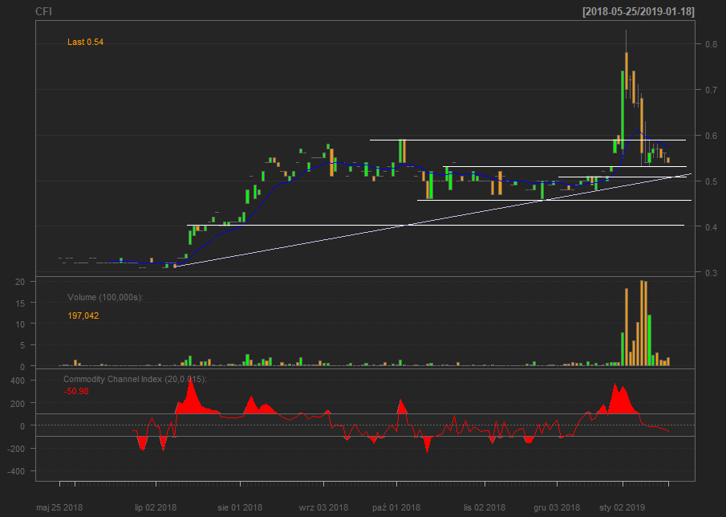Click the 'lis 02 2018' date axis label
726x517 pixels.
485,507
